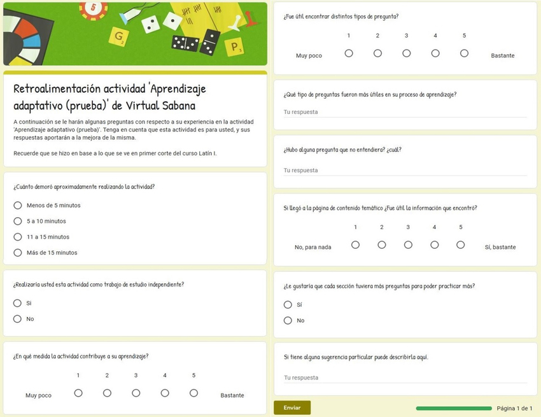Rate usefulness of question types as 4
This screenshot has height=417, width=541.
(435, 53)
